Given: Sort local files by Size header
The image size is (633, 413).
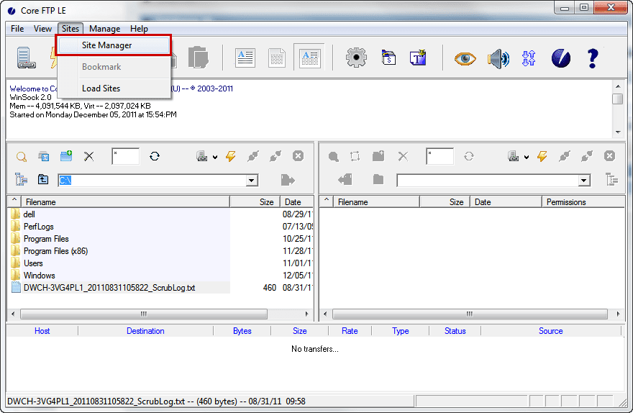Looking at the screenshot, I should tap(255, 202).
